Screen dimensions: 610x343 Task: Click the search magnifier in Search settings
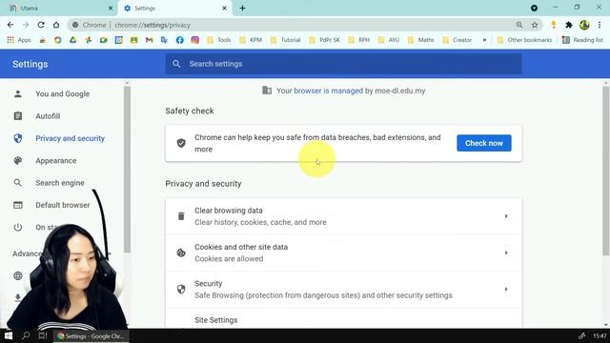(x=176, y=64)
